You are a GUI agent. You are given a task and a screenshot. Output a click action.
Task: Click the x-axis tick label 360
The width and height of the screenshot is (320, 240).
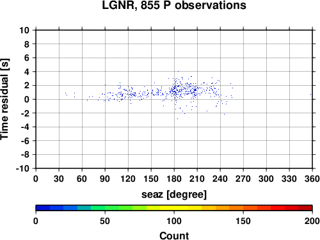click(x=312, y=179)
